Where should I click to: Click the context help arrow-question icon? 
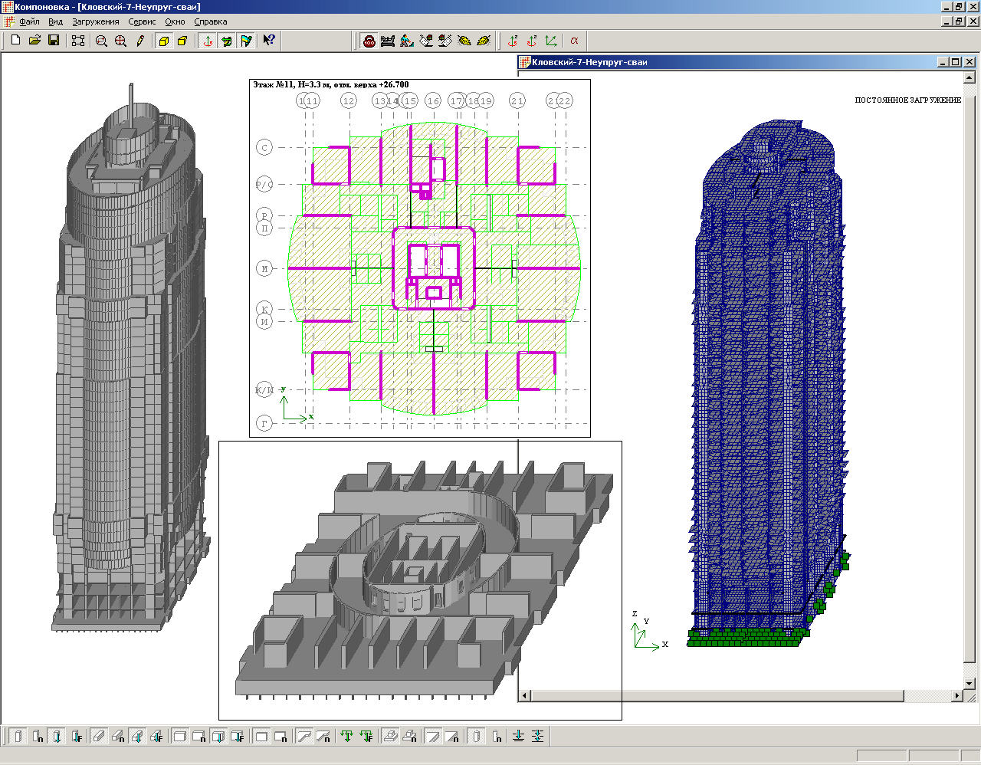click(269, 41)
